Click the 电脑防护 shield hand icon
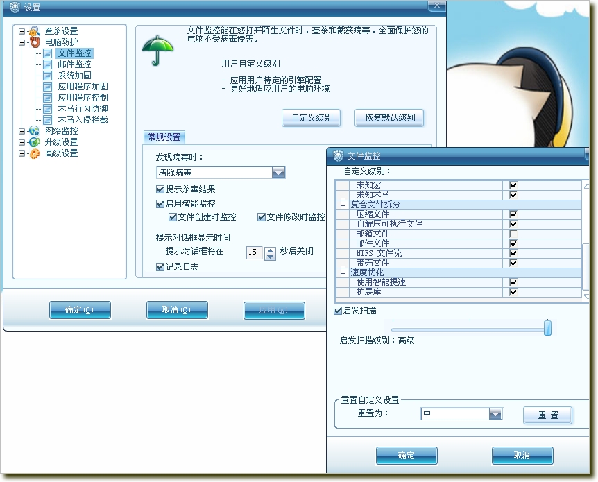598x482 pixels. coord(35,42)
